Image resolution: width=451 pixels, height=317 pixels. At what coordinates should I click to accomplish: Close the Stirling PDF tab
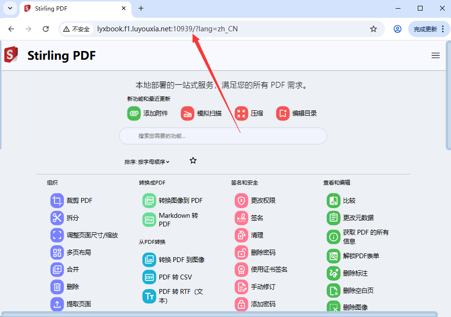click(124, 8)
